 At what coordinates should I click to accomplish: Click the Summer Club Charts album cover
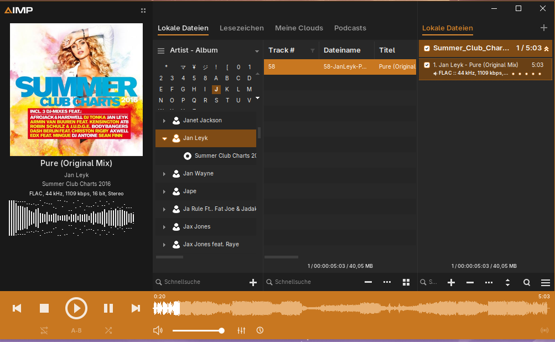pos(76,90)
